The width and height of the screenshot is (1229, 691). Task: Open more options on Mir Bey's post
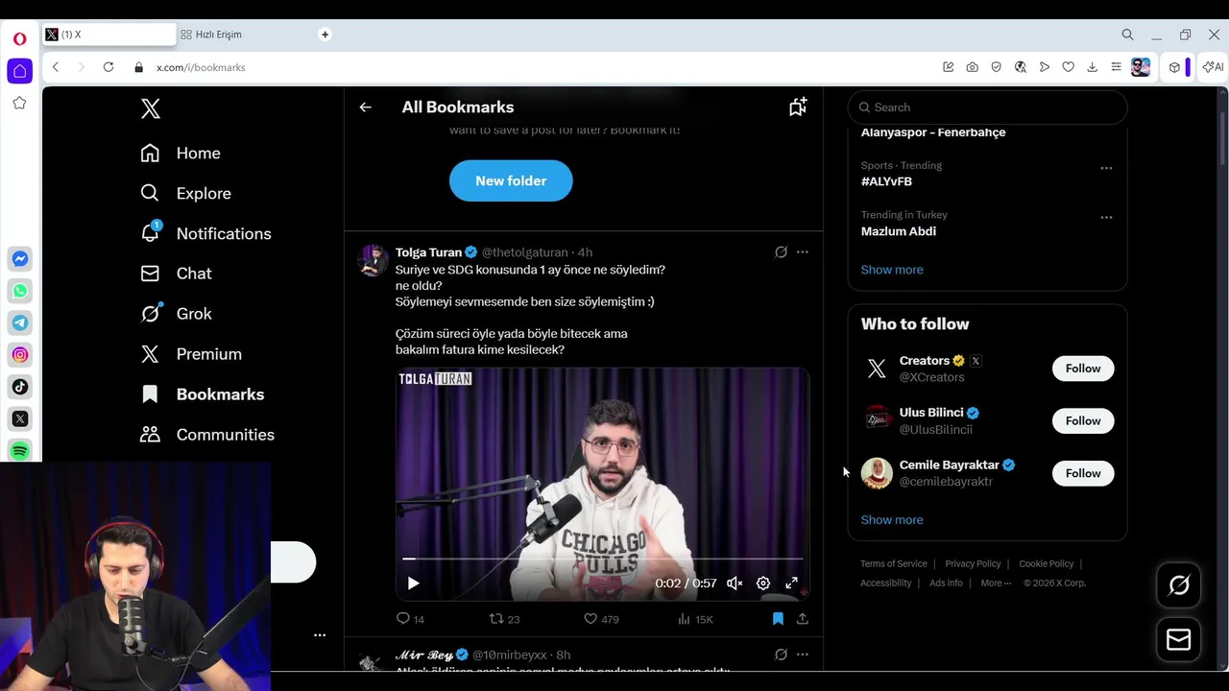803,655
